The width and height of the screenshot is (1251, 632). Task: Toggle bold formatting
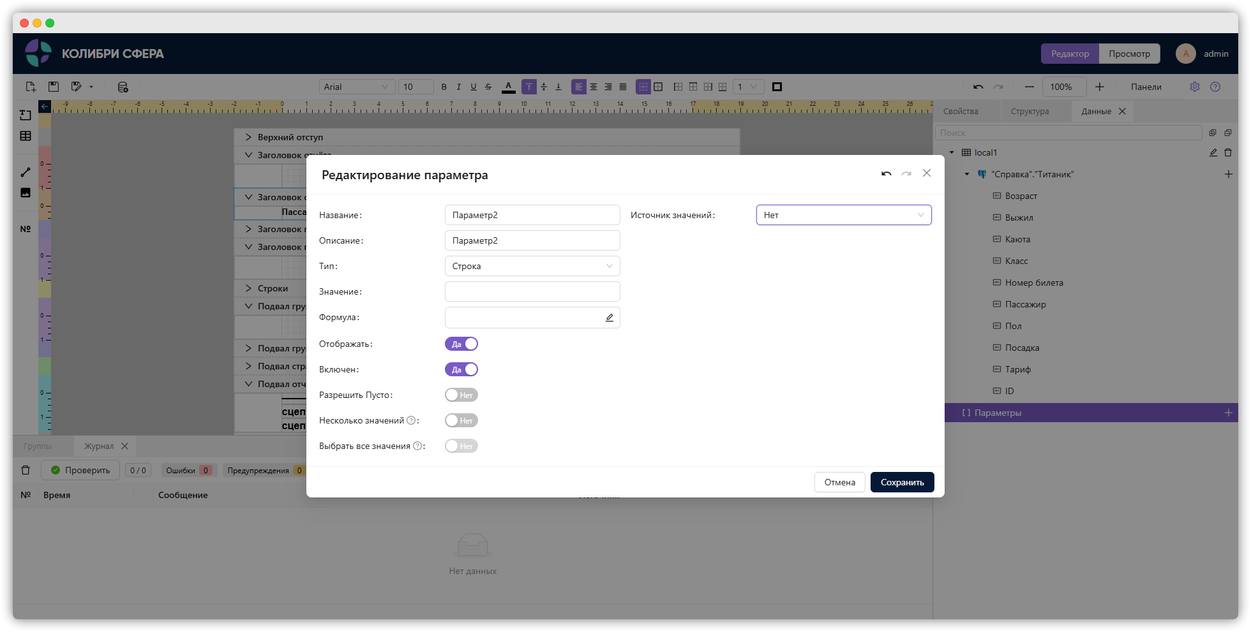444,87
